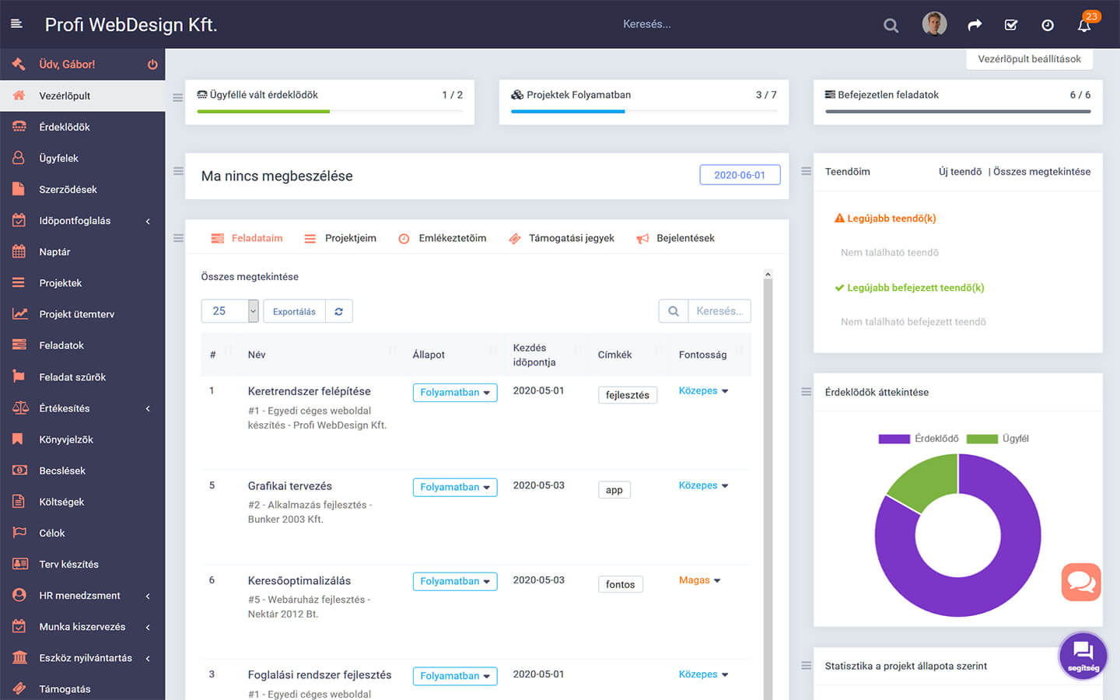Open the orange chat bubble widget
The image size is (1120, 700).
pyautogui.click(x=1081, y=582)
